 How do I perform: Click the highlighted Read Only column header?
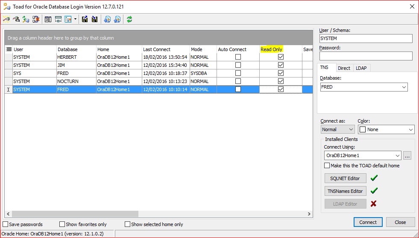point(281,49)
